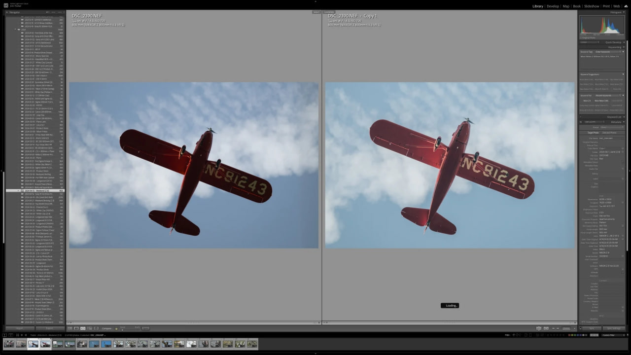Switch to Loupe view icon
The width and height of the screenshot is (631, 355).
tap(76, 328)
